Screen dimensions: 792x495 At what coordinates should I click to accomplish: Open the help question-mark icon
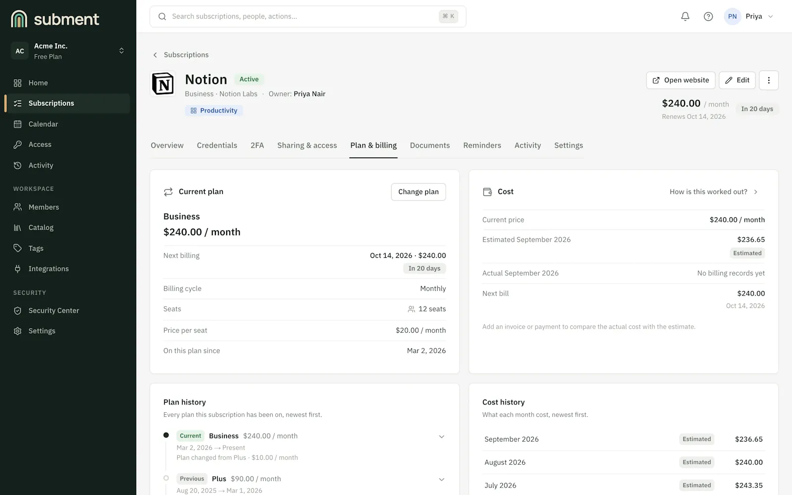pyautogui.click(x=708, y=16)
